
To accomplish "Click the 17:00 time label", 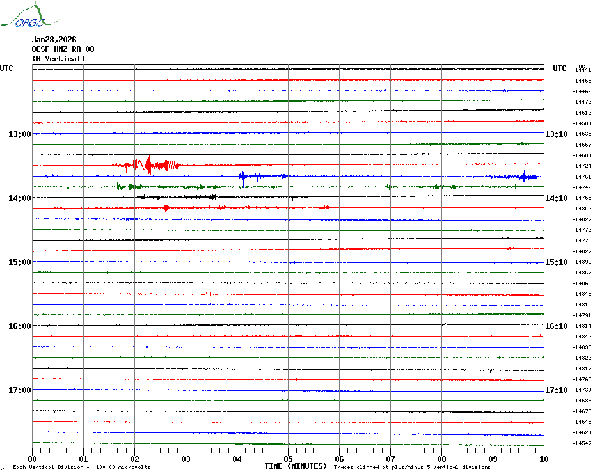I will (20, 390).
